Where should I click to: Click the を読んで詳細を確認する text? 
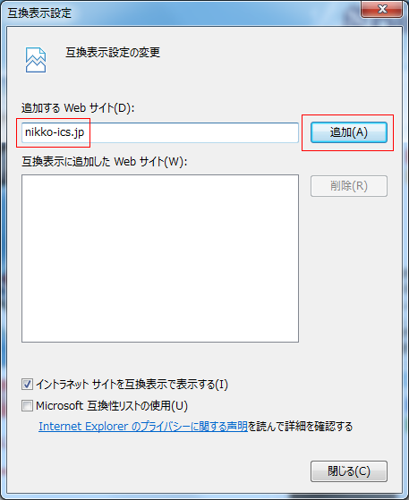pos(300,427)
